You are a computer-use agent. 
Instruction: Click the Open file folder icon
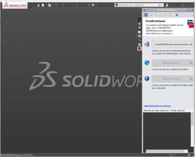click(49, 5)
